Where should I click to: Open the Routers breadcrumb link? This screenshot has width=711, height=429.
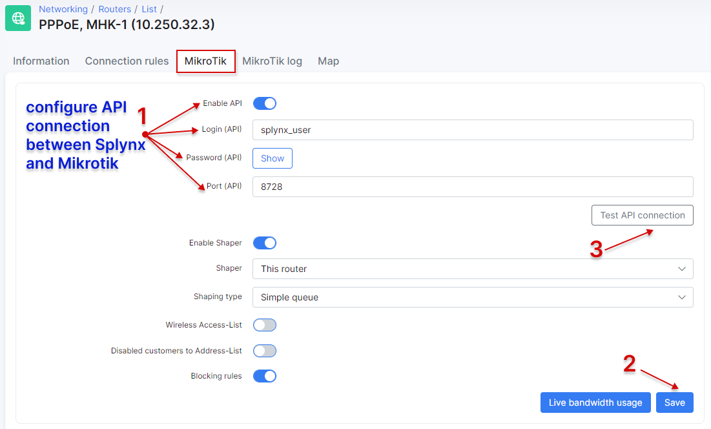[x=114, y=9]
